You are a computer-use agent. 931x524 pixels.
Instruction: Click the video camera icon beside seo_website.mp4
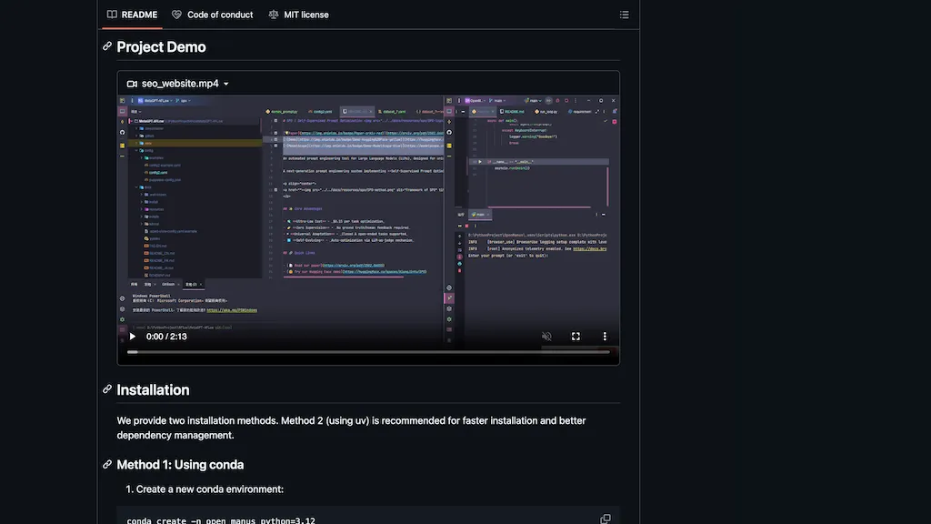point(132,84)
